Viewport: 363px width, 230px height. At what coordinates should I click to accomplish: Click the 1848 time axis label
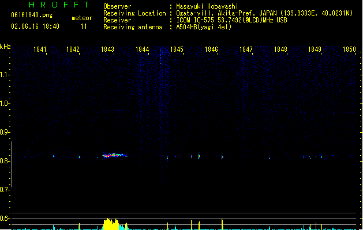tap(280, 49)
